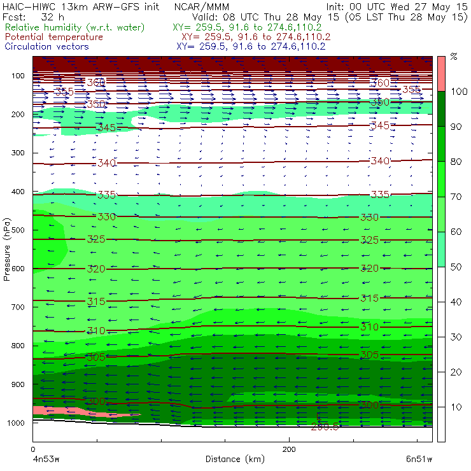
Task: Select the darkest green 90-100% colorbar swatch
Action: point(441,109)
